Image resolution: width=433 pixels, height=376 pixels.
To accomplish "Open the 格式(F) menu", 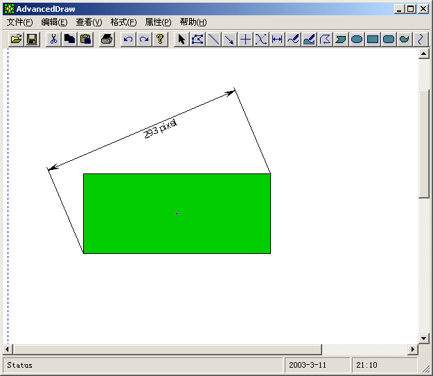I will pos(123,22).
